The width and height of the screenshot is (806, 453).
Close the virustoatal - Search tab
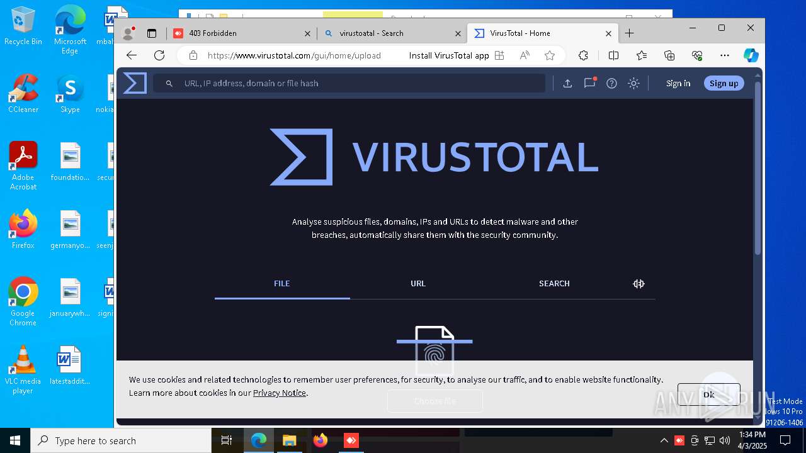[458, 33]
